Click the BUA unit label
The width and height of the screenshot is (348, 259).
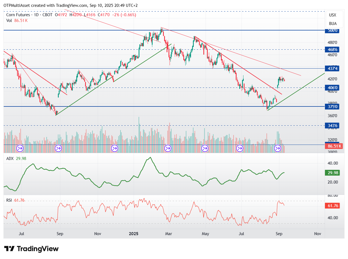pos(333,24)
